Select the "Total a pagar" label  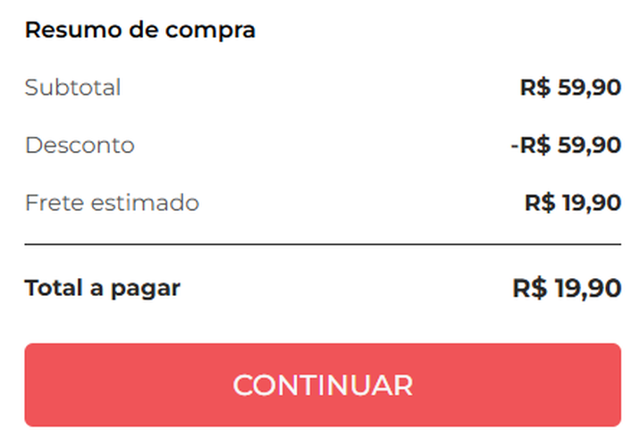pyautogui.click(x=102, y=289)
